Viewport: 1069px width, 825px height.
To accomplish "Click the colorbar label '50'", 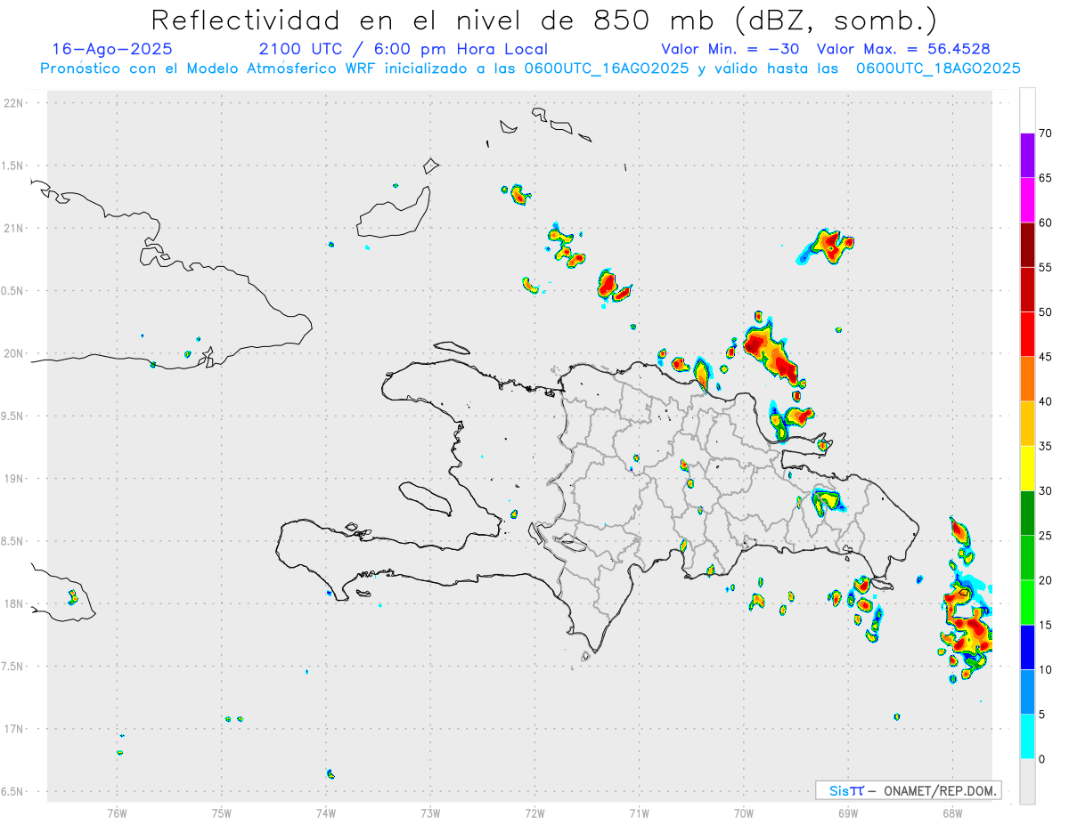I will (1046, 312).
